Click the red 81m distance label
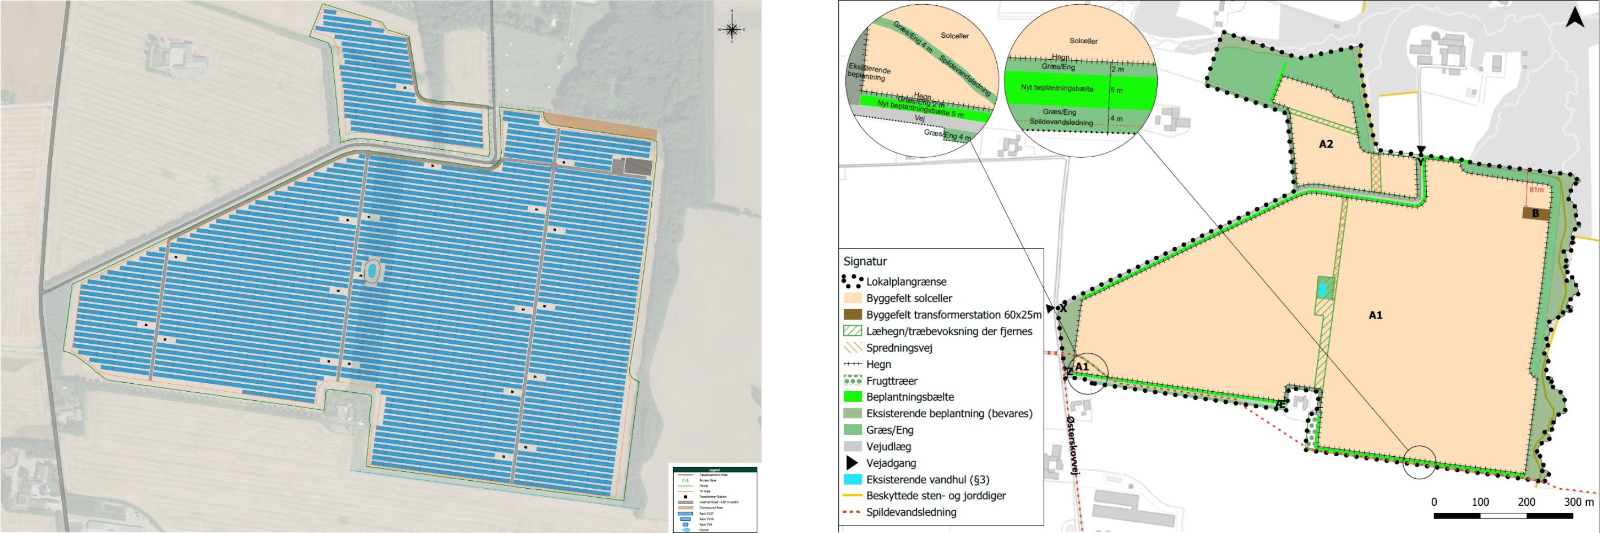The image size is (1600, 533). tap(1536, 189)
